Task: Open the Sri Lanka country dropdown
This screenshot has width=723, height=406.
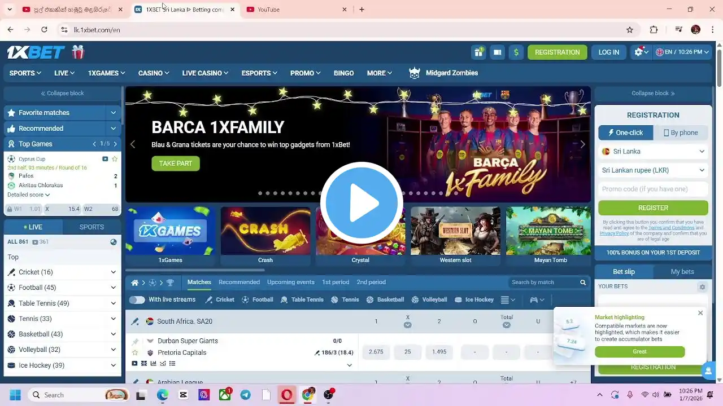Action: 653,151
